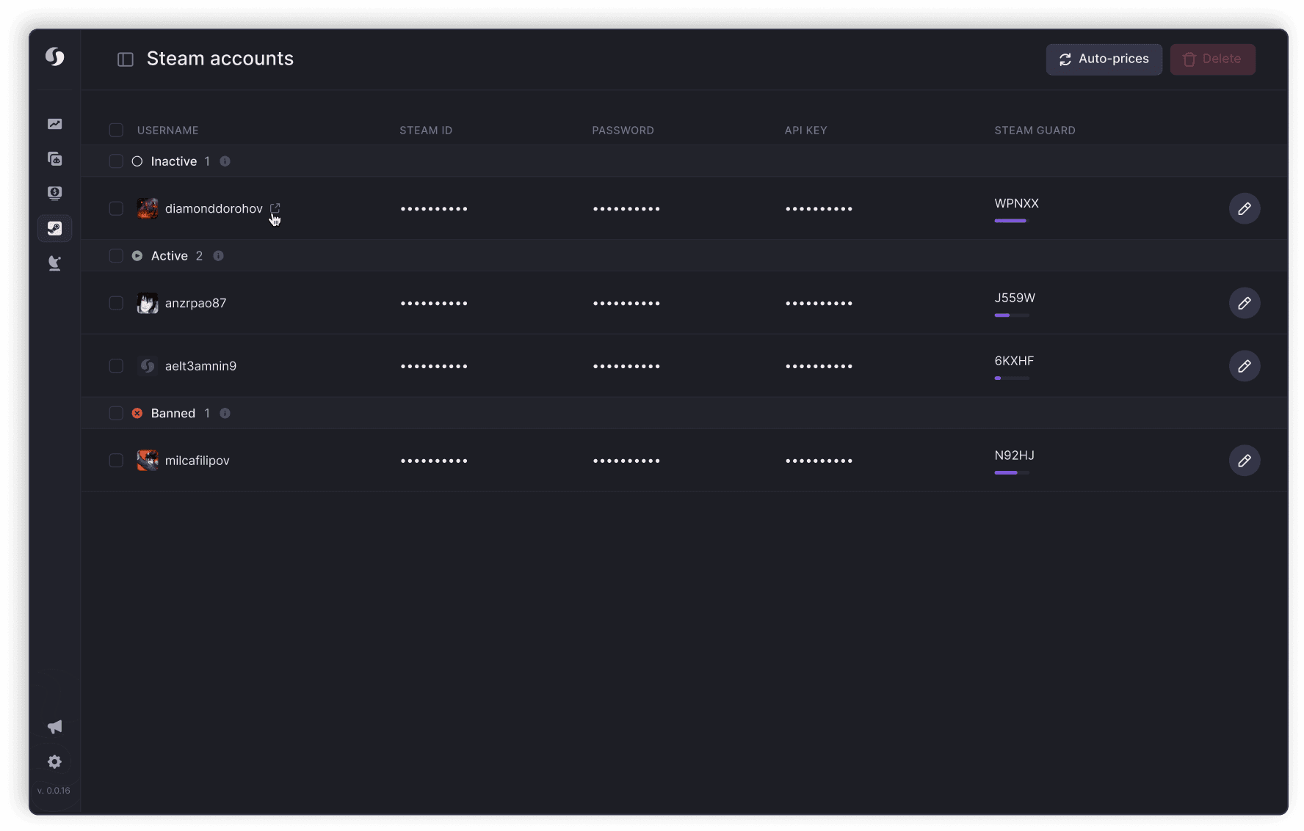
Task: Click the Steam Guard progress bar for aelt3amnin9
Action: tap(1012, 378)
